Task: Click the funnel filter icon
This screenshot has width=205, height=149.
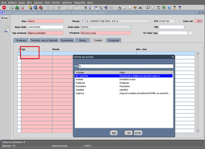Action: click(59, 8)
